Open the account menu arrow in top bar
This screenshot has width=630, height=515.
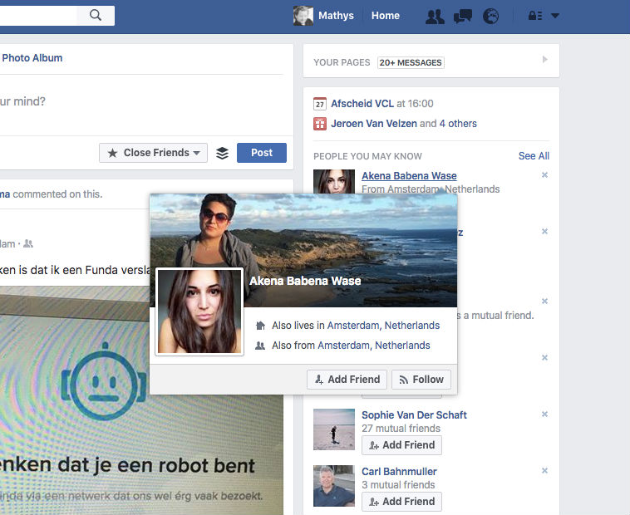[x=555, y=16]
